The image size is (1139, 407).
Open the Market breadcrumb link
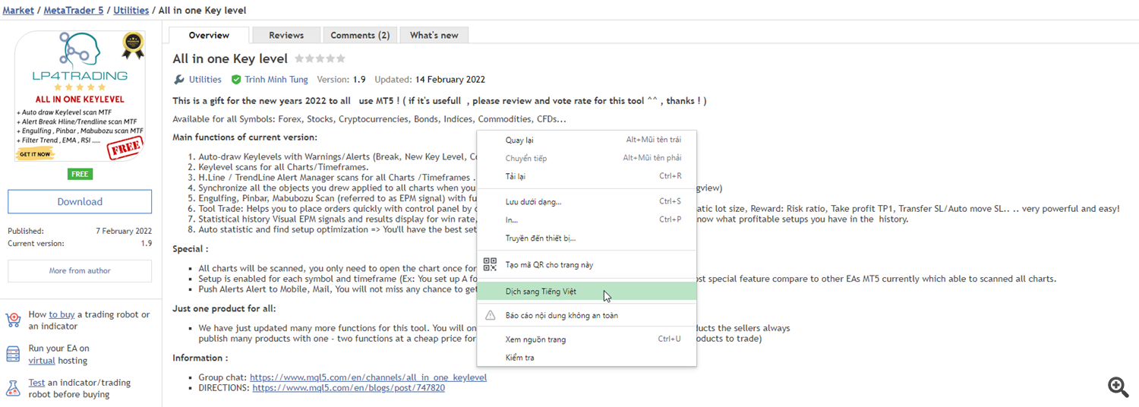[19, 11]
